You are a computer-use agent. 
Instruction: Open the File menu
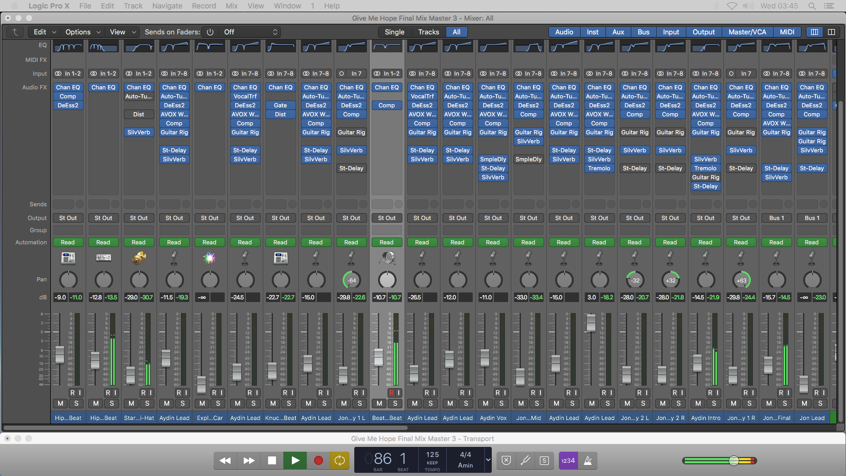click(85, 6)
